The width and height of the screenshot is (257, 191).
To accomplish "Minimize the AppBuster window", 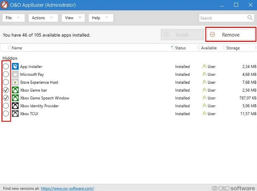I will point(222,5).
